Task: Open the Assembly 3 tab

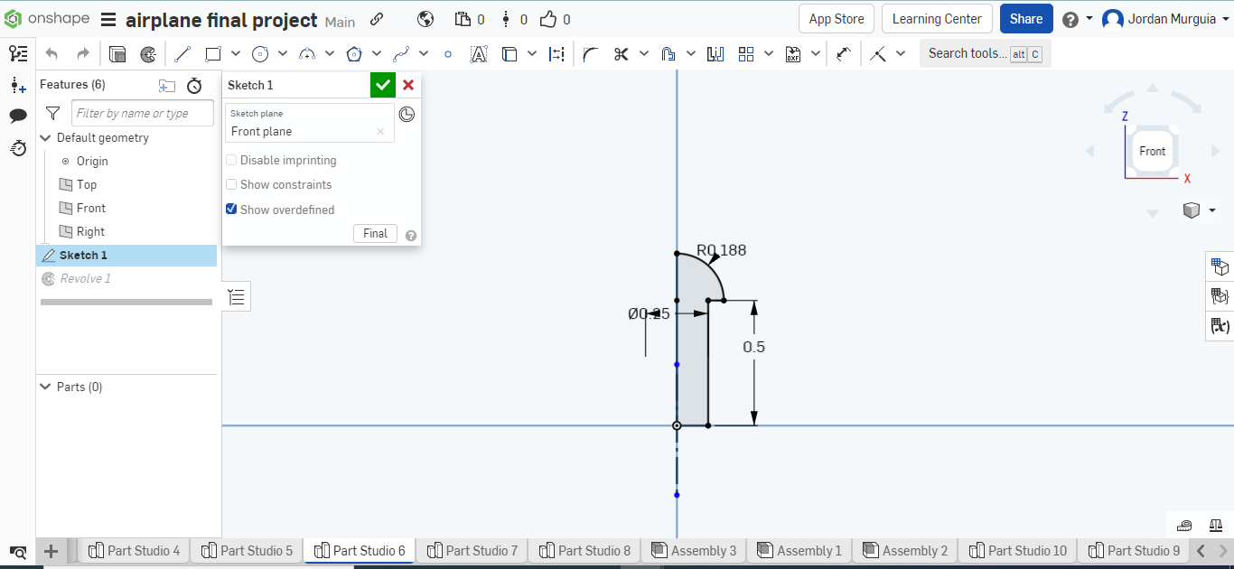Action: 693,550
